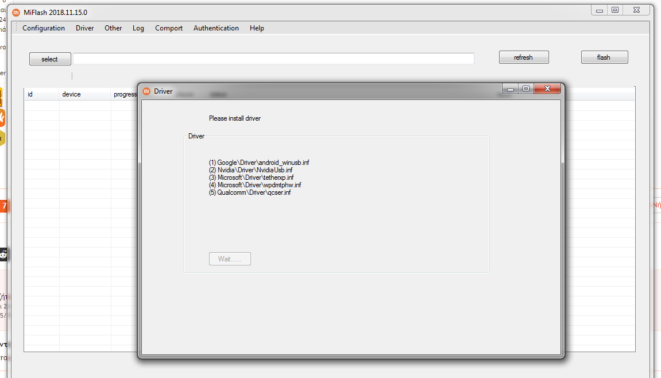Open the Other menu
The width and height of the screenshot is (661, 378).
pos(113,28)
